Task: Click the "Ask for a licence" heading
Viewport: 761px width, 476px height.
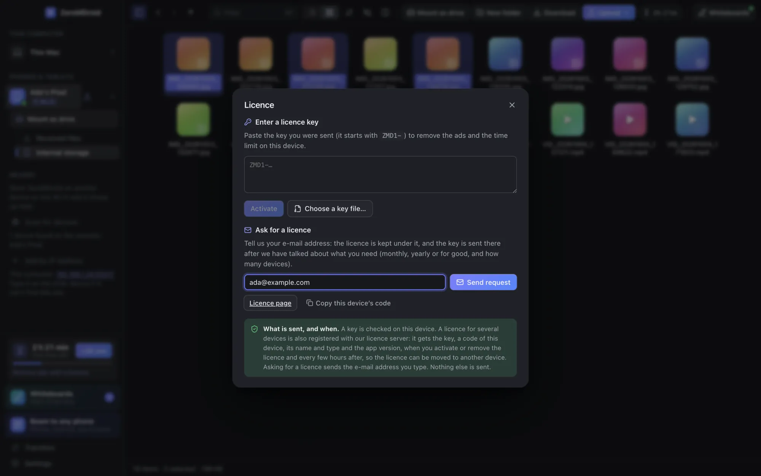Action: pyautogui.click(x=283, y=230)
